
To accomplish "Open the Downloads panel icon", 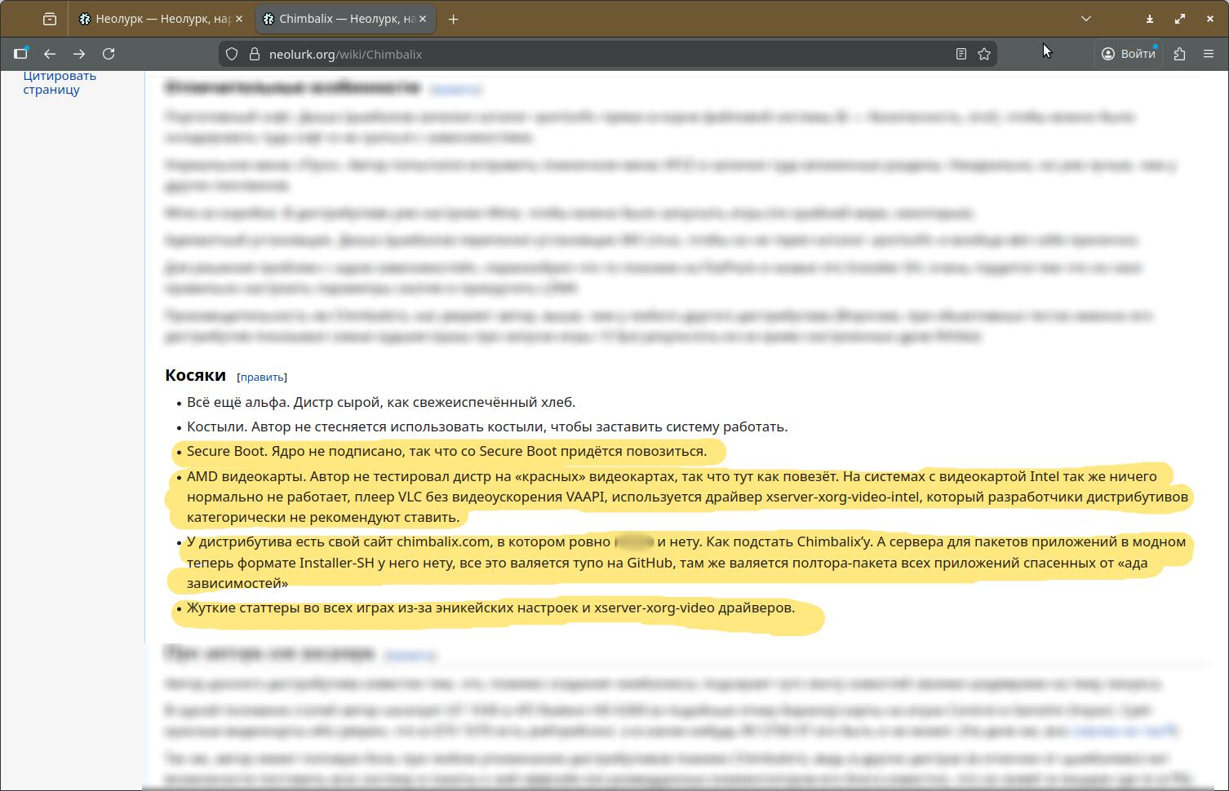I will click(1150, 19).
